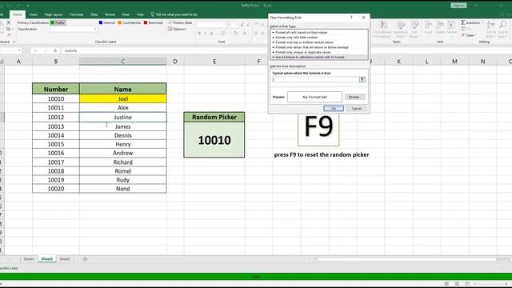Click the Copy icon in Clipboard group

coord(8,29)
